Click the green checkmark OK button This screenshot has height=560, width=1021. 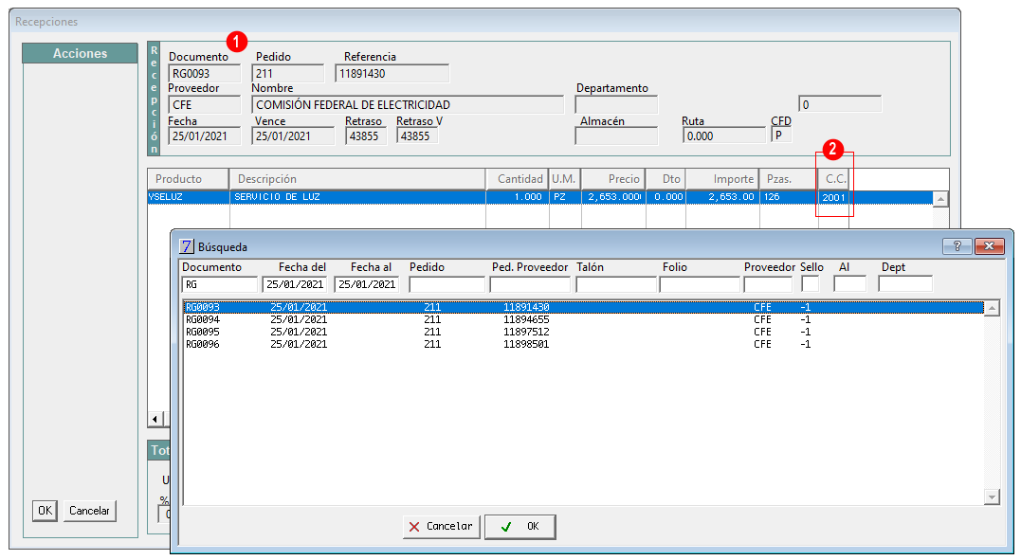click(520, 527)
